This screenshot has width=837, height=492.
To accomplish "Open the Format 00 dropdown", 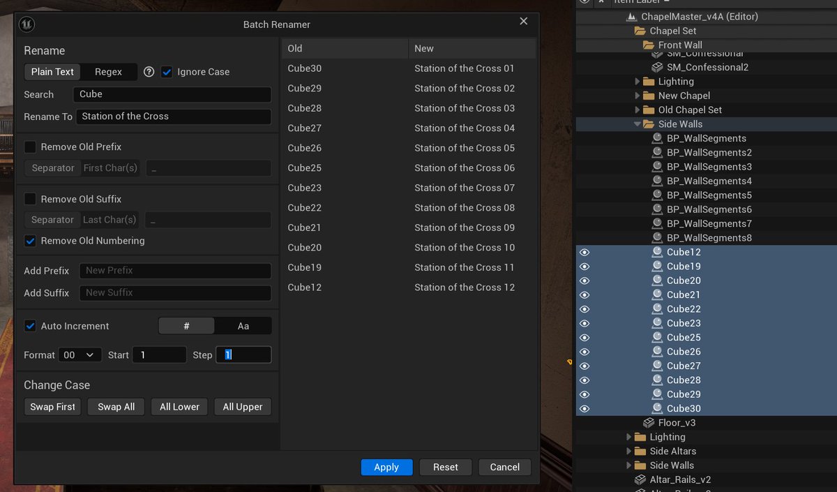I will tap(80, 355).
